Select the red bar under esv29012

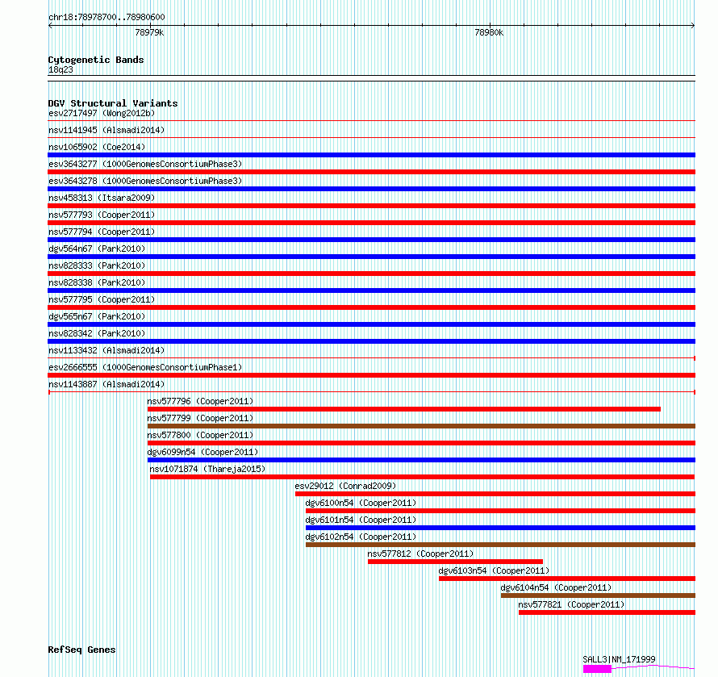(495, 494)
